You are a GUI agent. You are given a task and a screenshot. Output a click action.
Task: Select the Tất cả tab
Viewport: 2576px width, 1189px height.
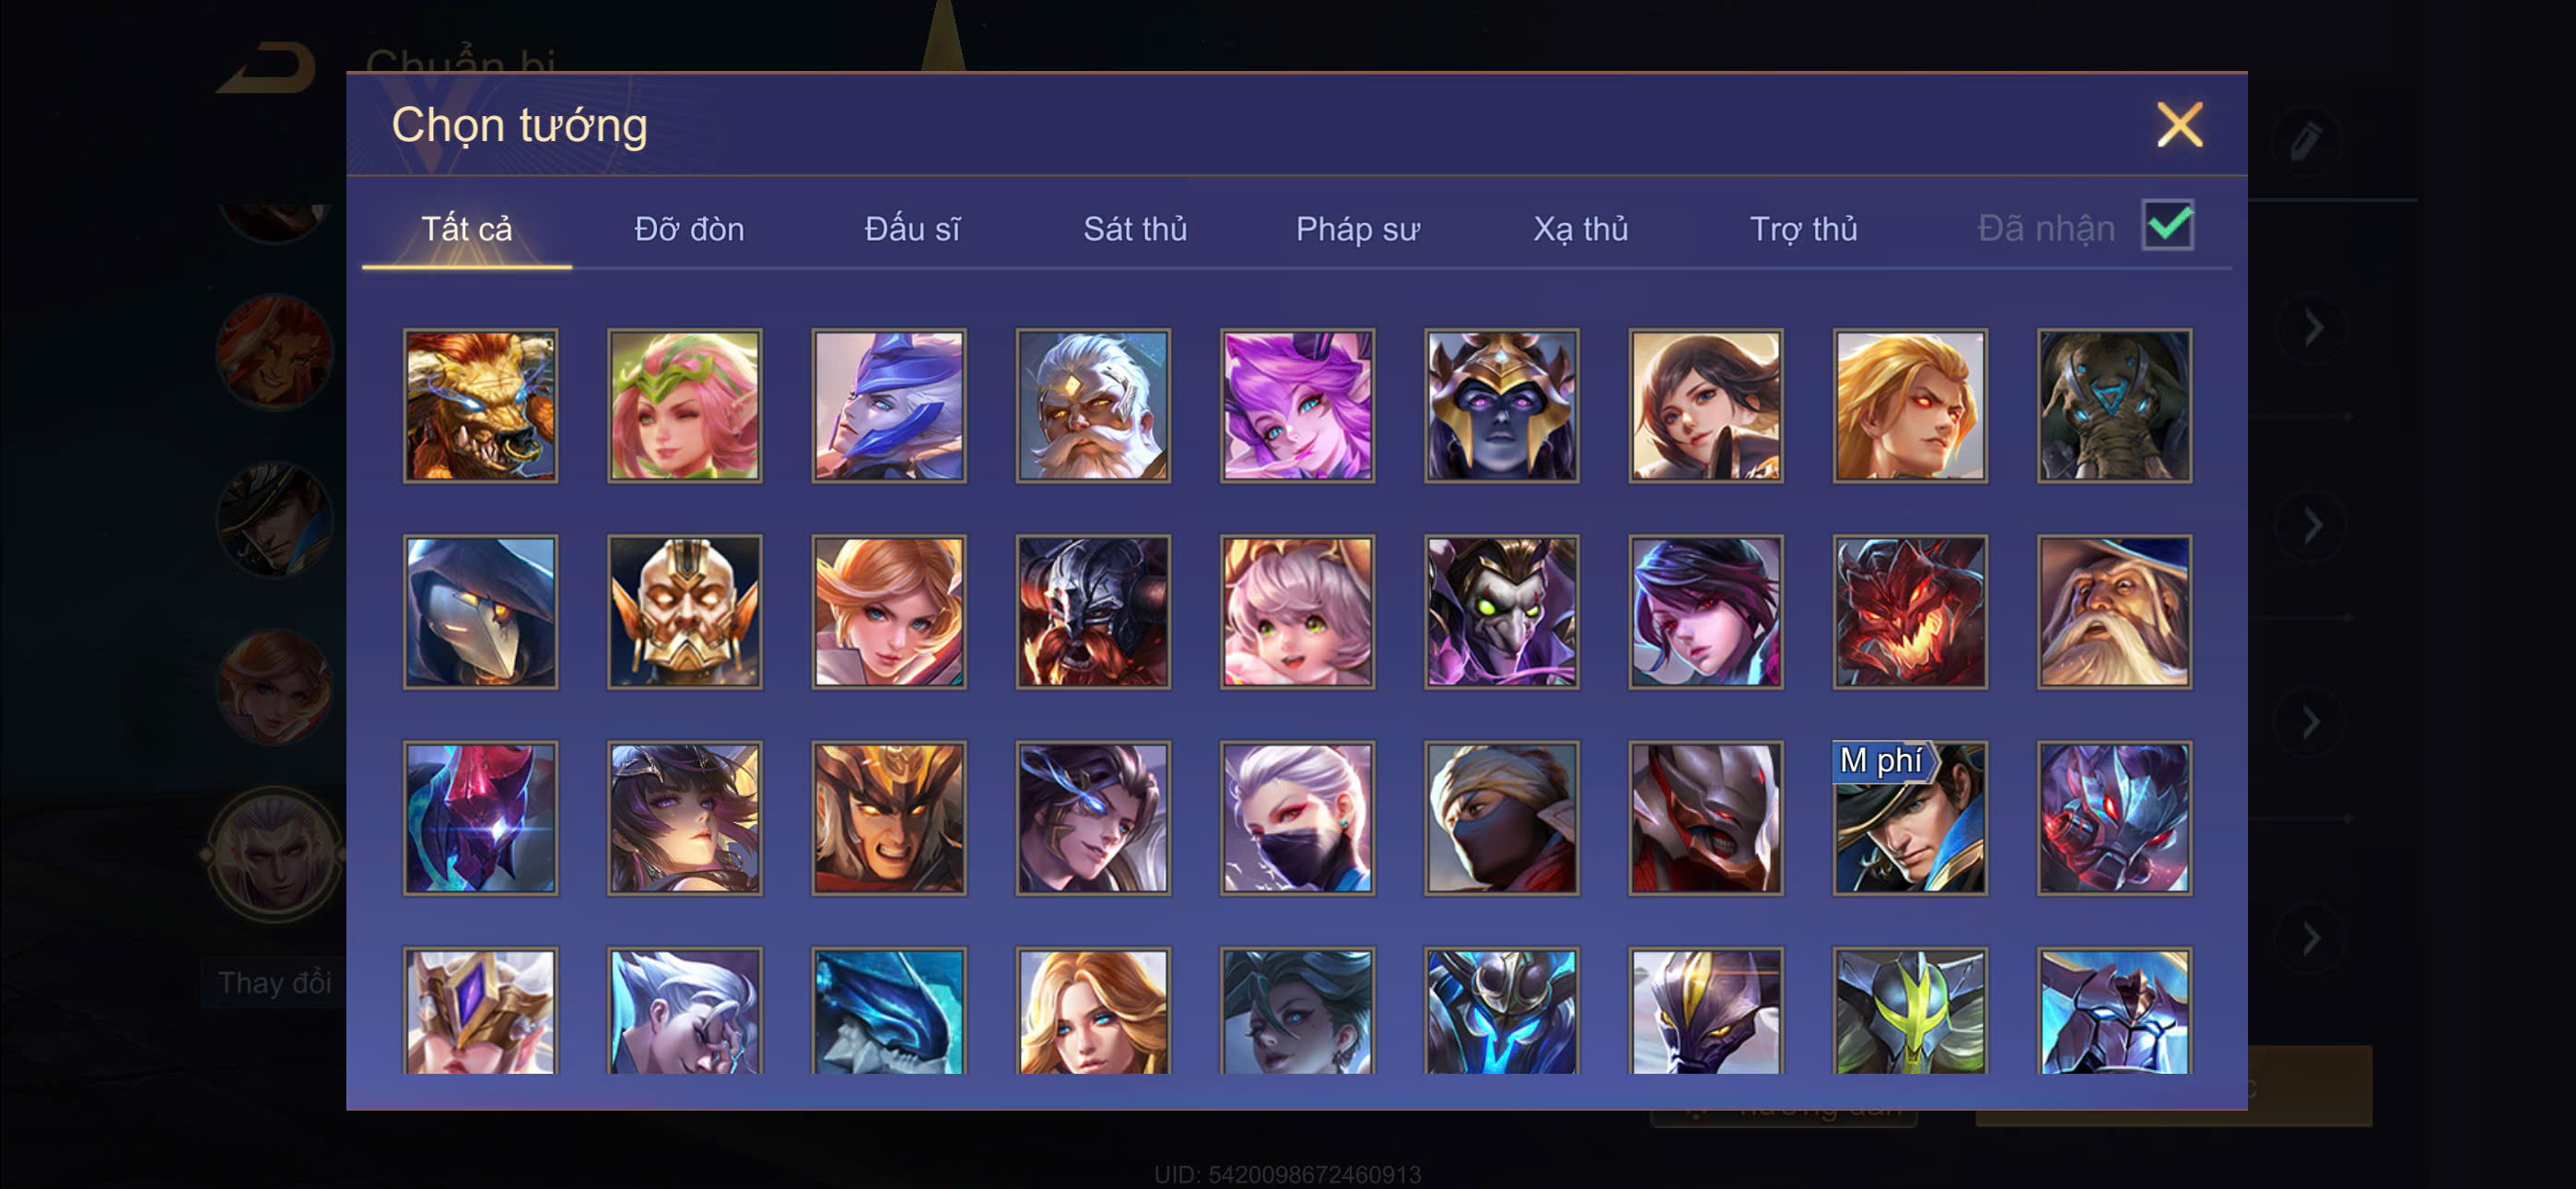point(467,230)
